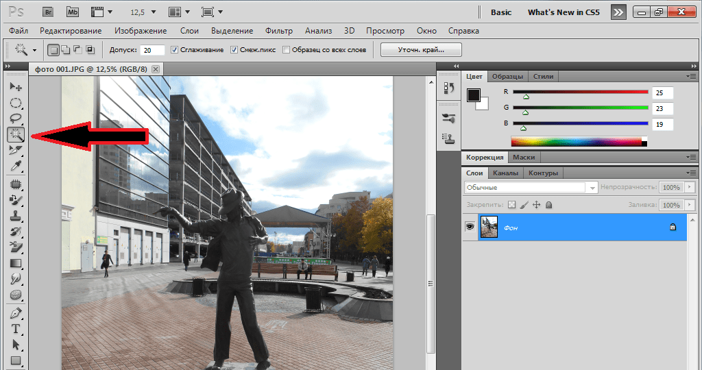Hide the Фон layer with eye icon
This screenshot has width=702, height=370.
pyautogui.click(x=470, y=227)
